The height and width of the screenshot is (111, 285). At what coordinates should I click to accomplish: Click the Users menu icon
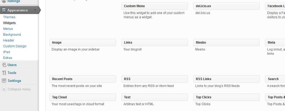coord(4,65)
